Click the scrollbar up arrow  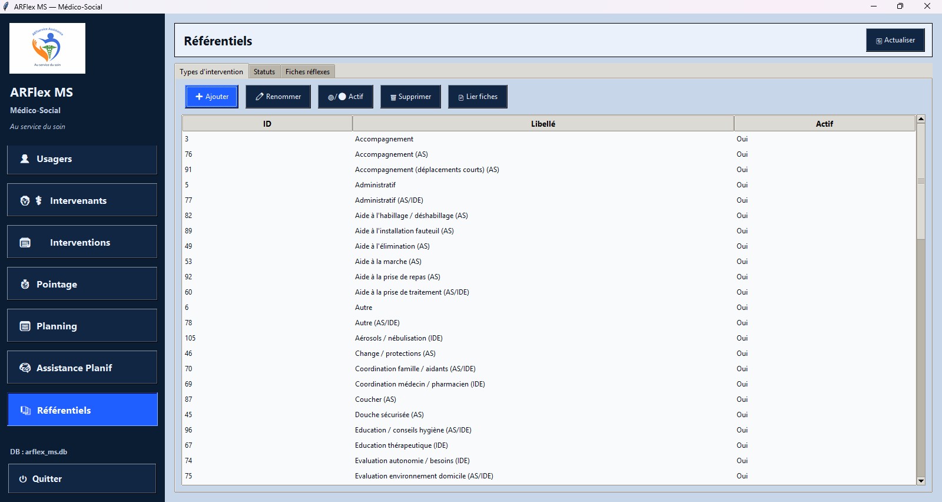point(921,119)
